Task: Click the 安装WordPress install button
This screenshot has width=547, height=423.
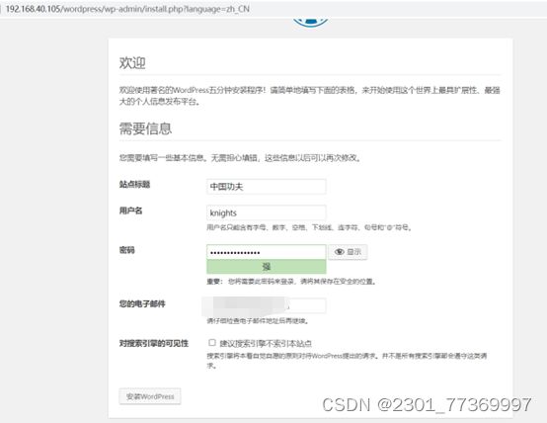Action: click(x=150, y=396)
